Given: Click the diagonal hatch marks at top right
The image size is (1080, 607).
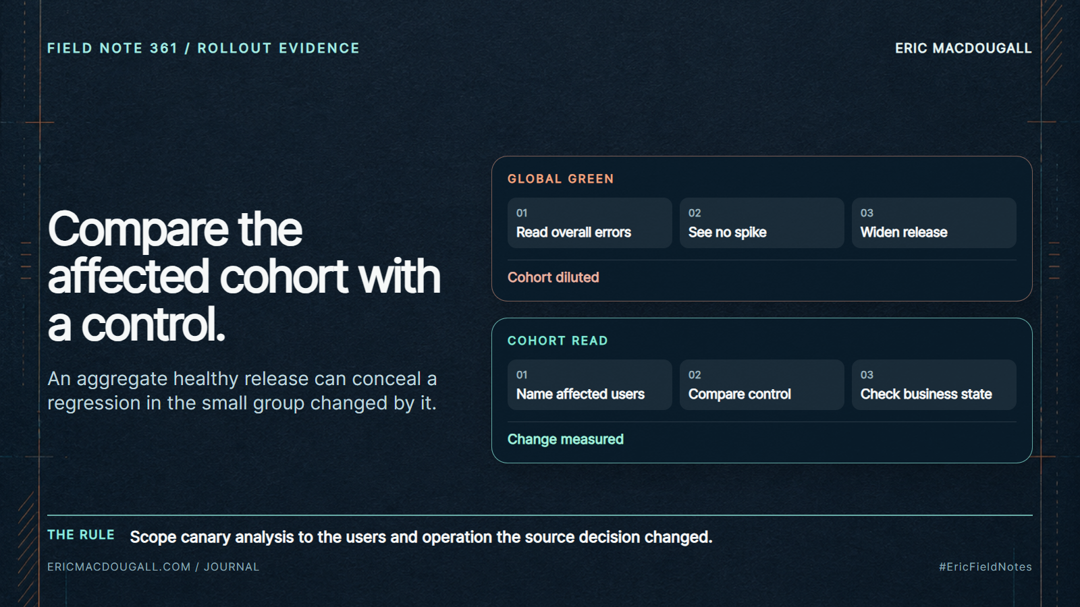Looking at the screenshot, I should [x=1053, y=43].
